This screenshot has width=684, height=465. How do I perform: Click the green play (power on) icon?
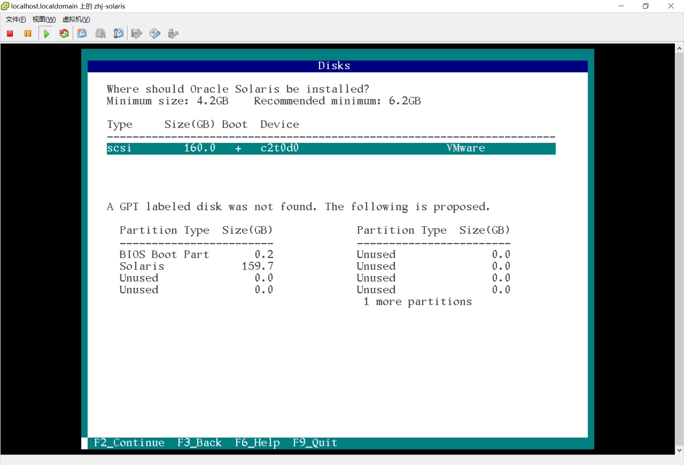point(46,33)
